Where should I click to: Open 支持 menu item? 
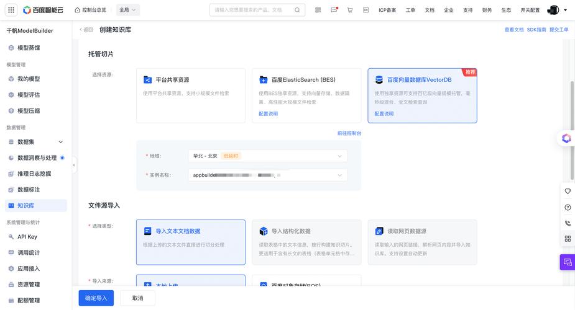pos(467,11)
